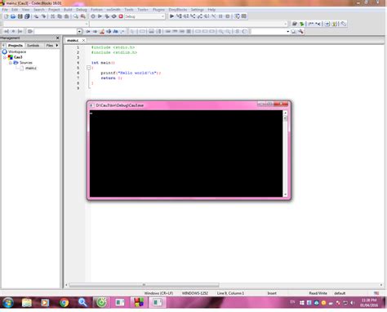Create a new file using toolbar icon

tap(6, 16)
